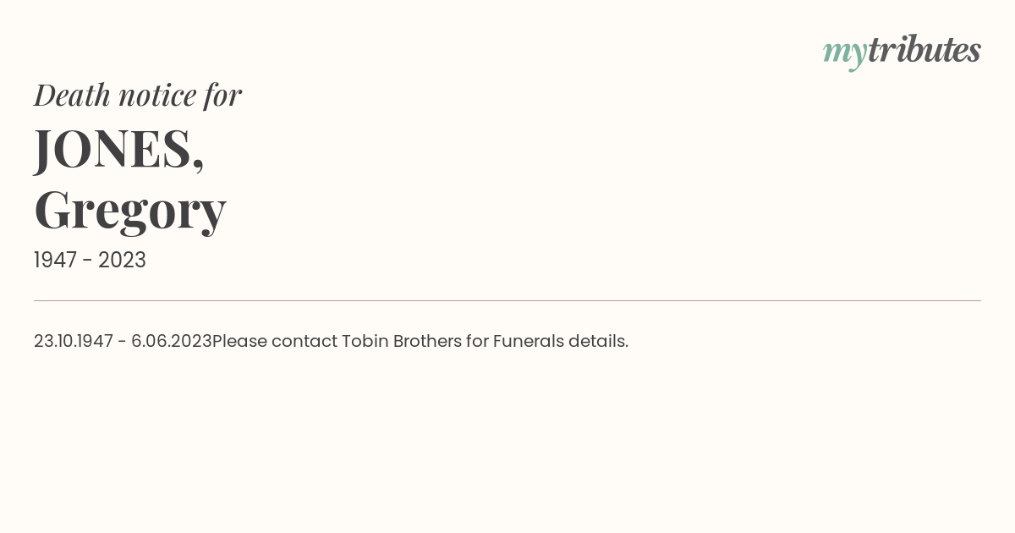The width and height of the screenshot is (1015, 533).
Task: Click the year 1947 in subtitle
Action: pos(56,260)
